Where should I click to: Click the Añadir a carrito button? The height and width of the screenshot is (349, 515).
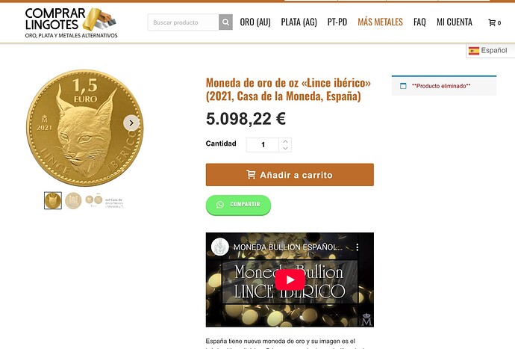tap(290, 175)
